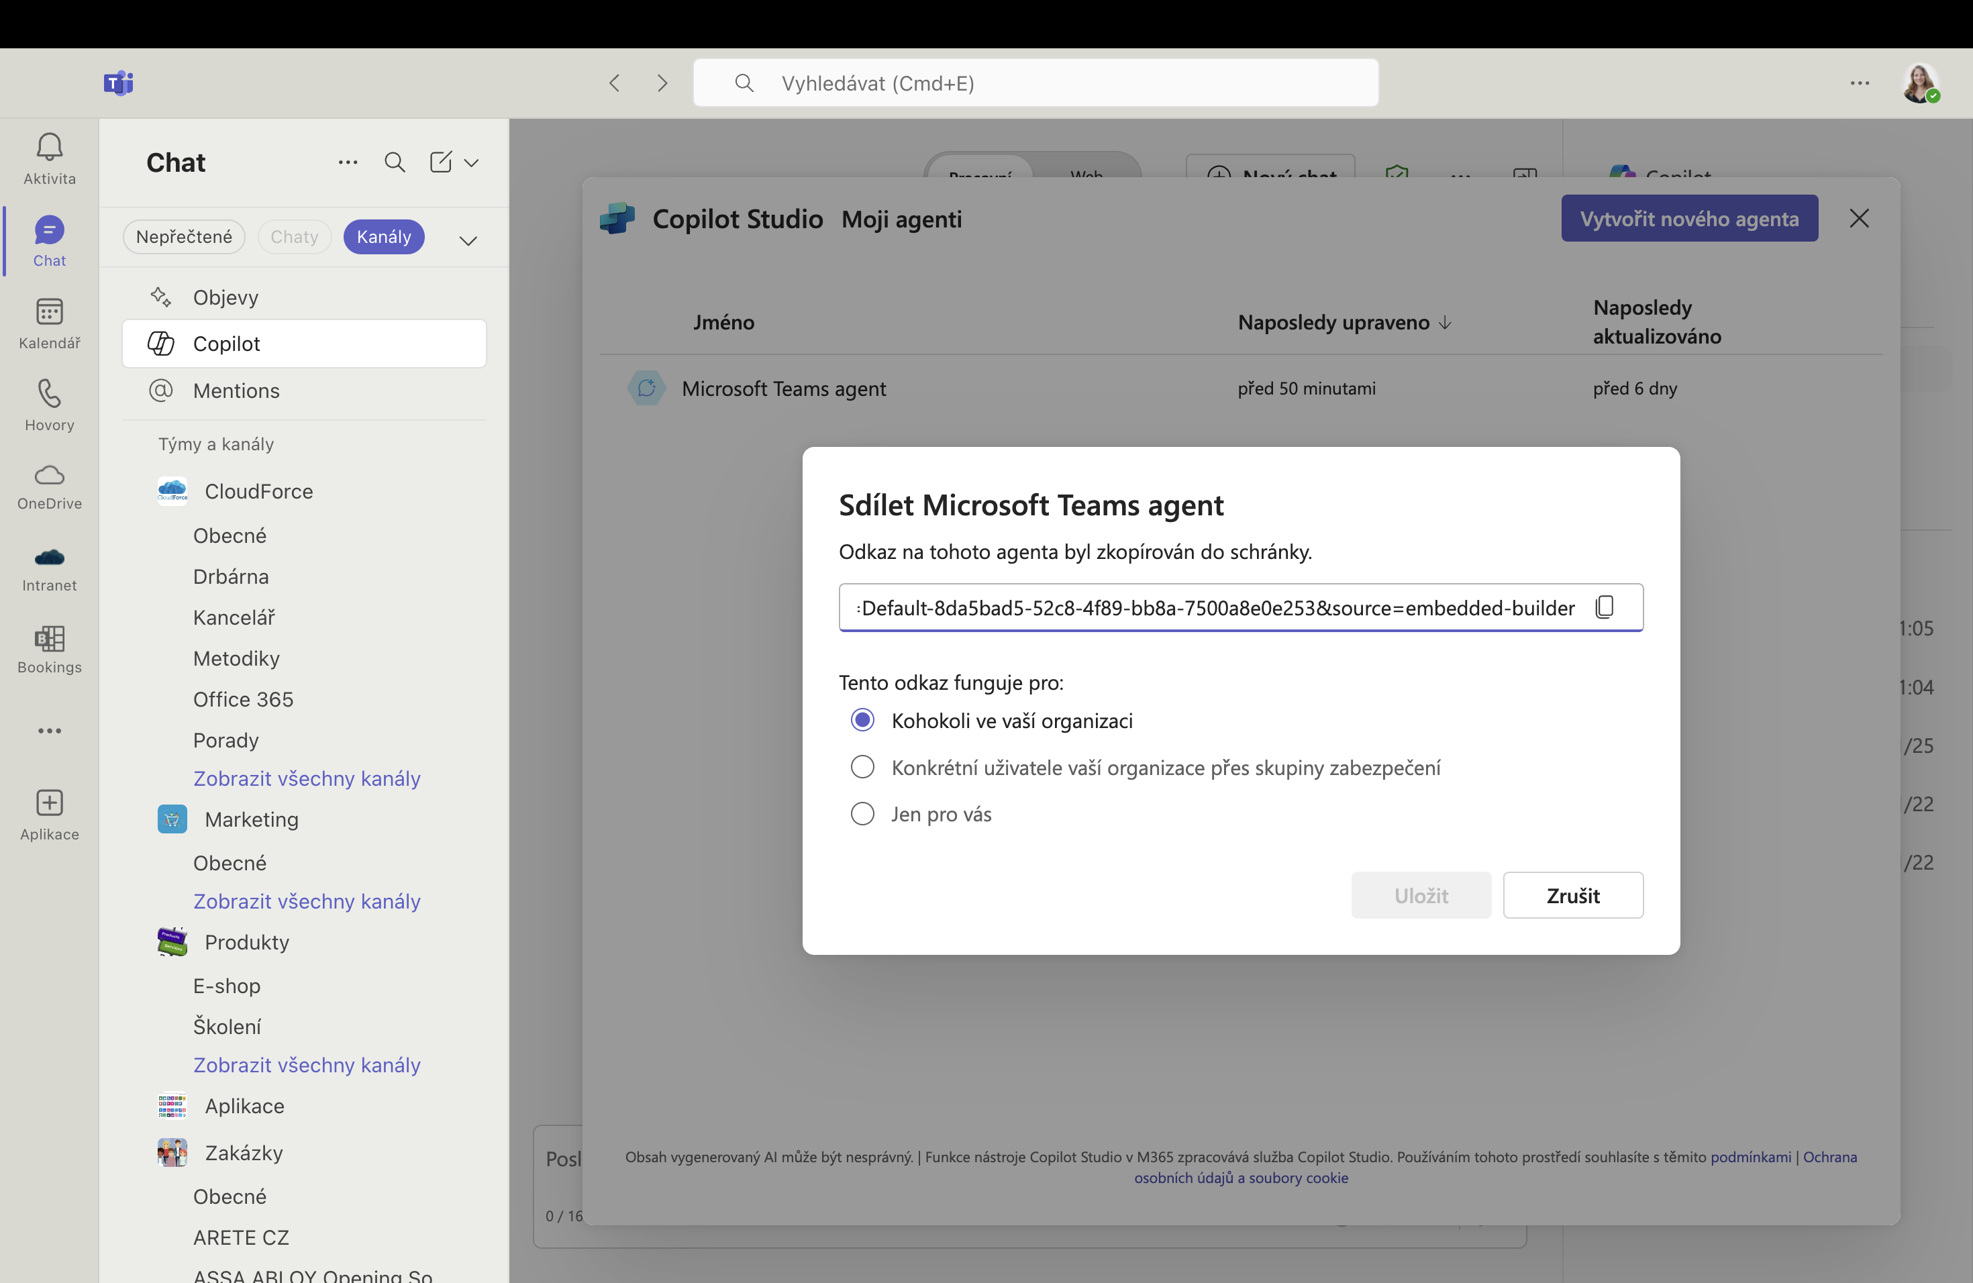Start a new chat with compose icon
Image resolution: width=1973 pixels, height=1283 pixels.
pos(441,162)
